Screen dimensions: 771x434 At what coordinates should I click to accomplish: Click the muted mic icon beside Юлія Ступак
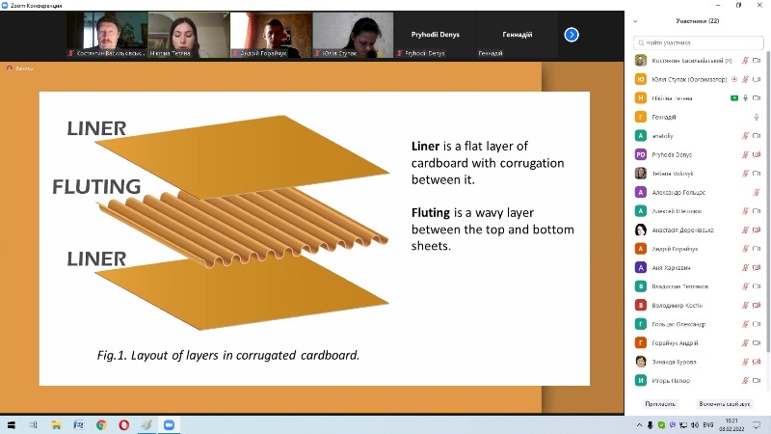pos(745,79)
